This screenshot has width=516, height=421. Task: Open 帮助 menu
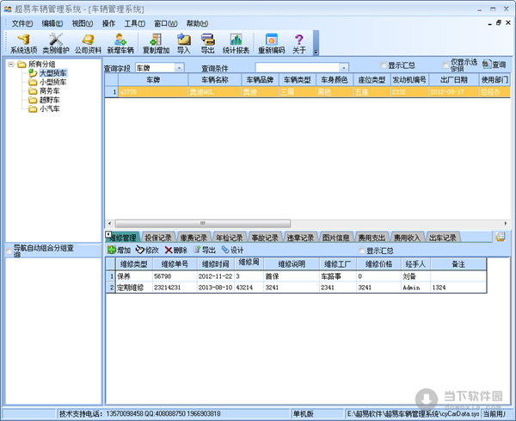coord(197,23)
